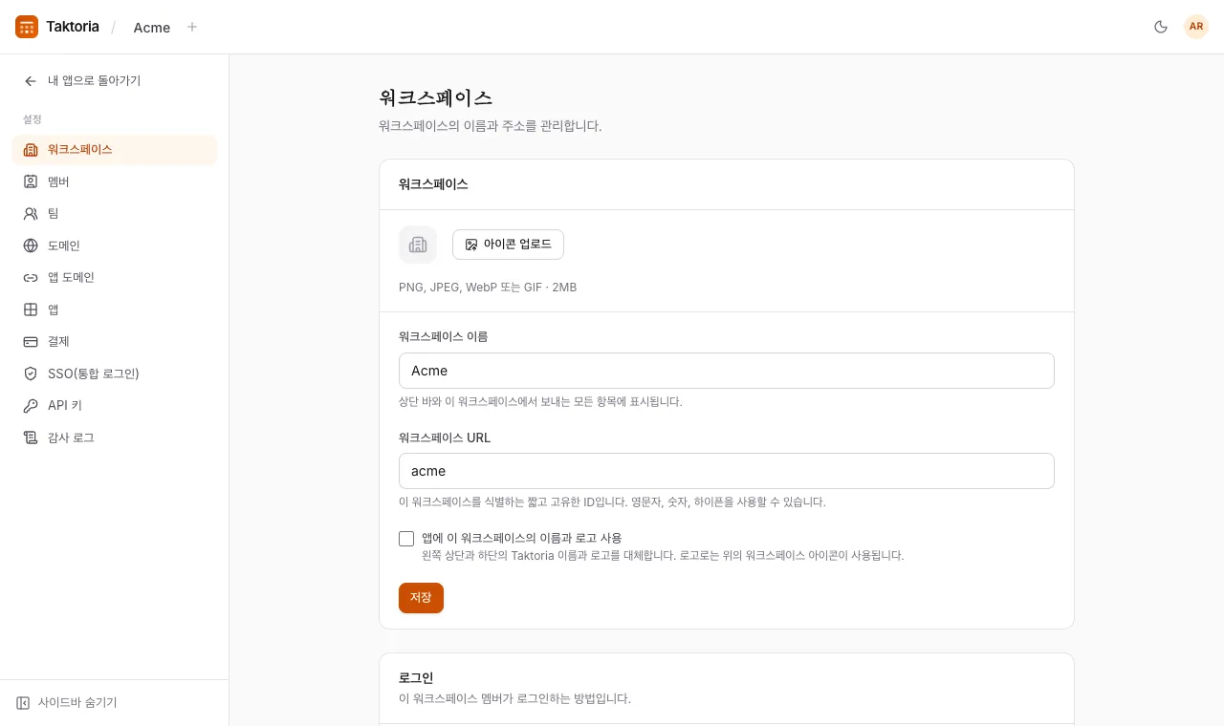The image size is (1224, 726).
Task: Click the API 키 key icon
Action: pyautogui.click(x=31, y=406)
